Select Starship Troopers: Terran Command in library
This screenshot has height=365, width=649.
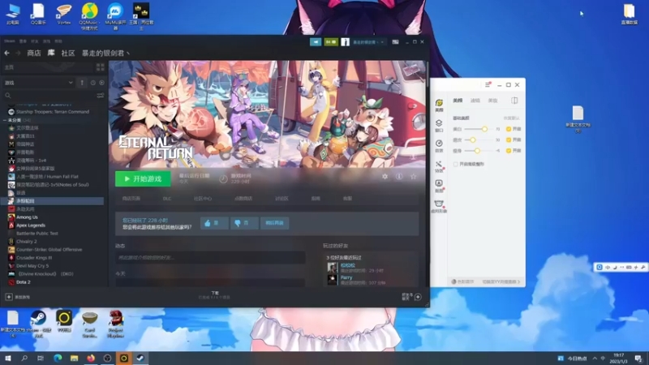pos(53,112)
